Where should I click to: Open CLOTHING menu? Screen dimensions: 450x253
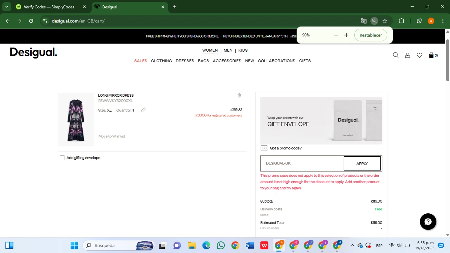pos(161,61)
